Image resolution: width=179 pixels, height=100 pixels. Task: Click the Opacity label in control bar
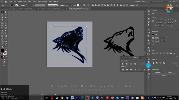(62, 5)
